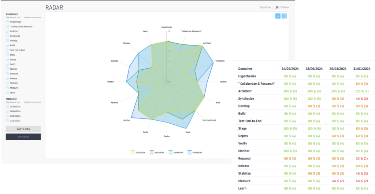Toggle the Stabilize domain checkbox
375x194 pixels.
point(7,83)
